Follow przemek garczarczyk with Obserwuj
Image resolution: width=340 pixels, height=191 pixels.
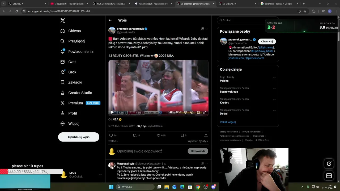point(267,41)
